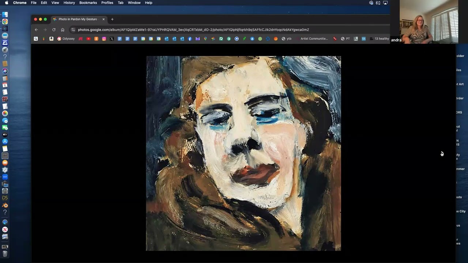Open the Help menu
The width and height of the screenshot is (468, 263).
point(148,3)
